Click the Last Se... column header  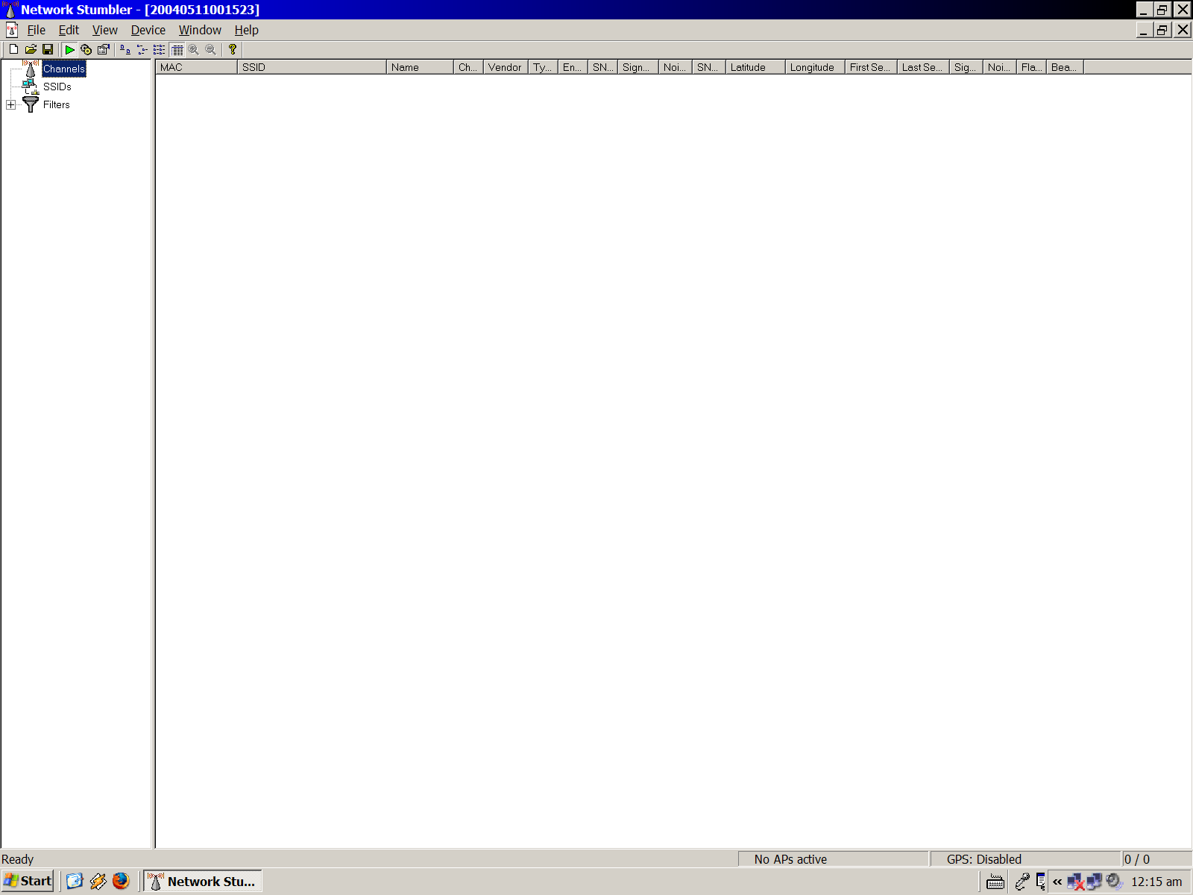pyautogui.click(x=924, y=67)
